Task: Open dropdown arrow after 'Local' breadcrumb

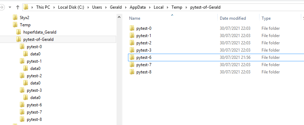Action: (168, 7)
